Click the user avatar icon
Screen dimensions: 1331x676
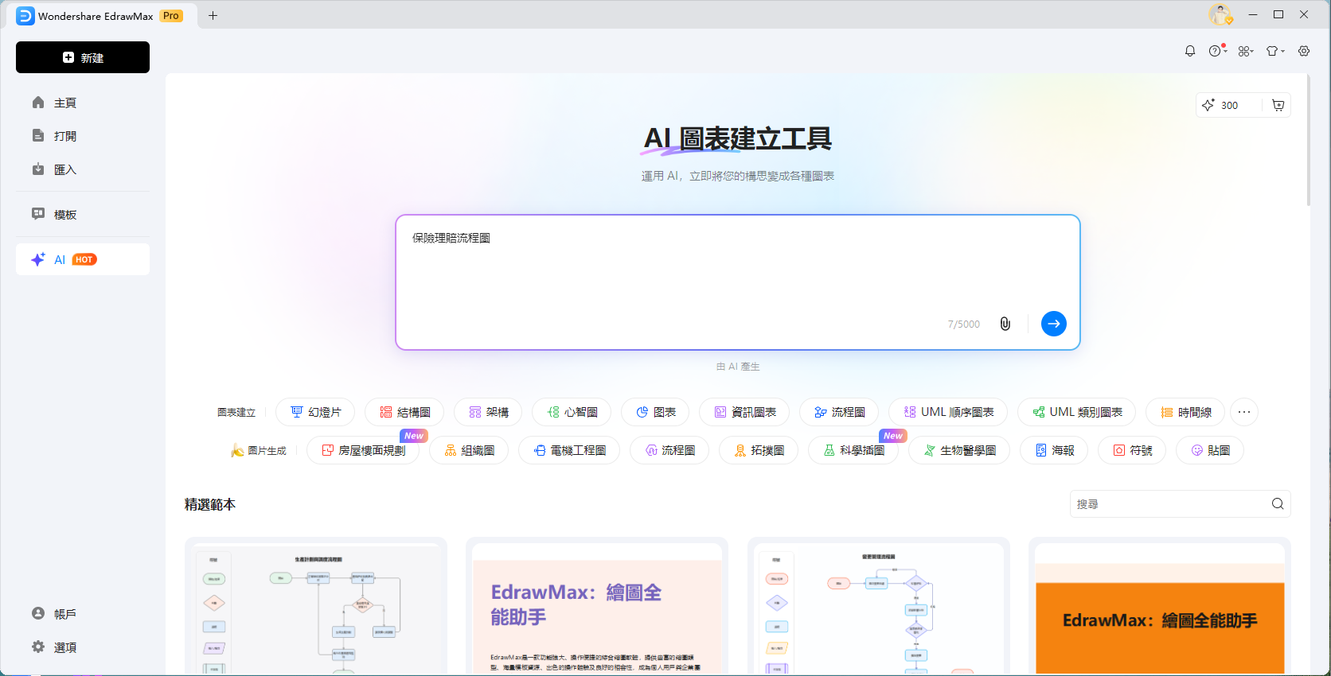click(1220, 14)
